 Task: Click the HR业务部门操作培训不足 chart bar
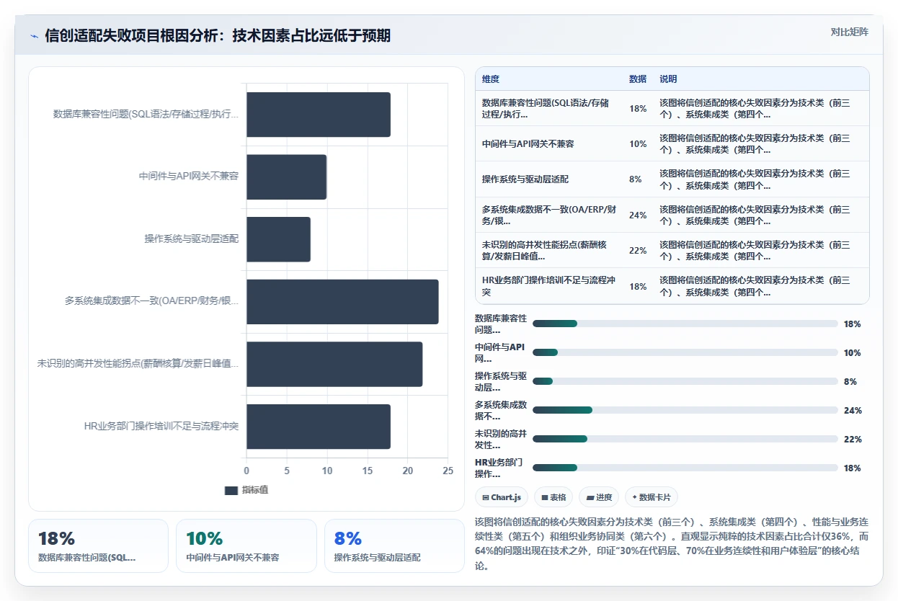(x=319, y=427)
